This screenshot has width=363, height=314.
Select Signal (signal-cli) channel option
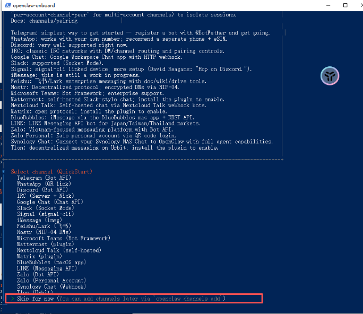pos(46,214)
